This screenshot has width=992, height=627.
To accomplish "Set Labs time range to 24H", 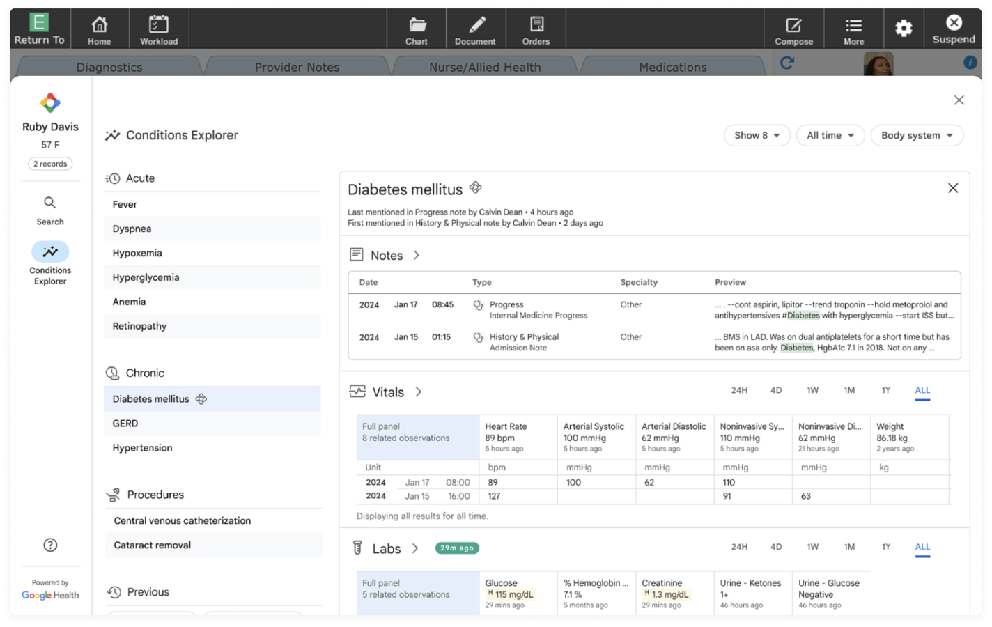I will (x=740, y=548).
